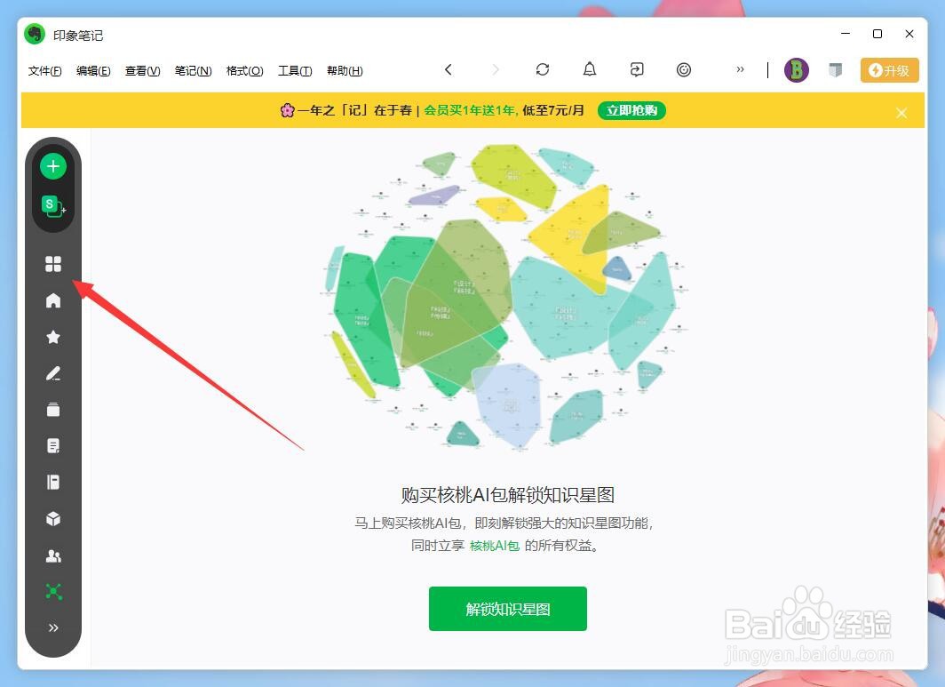
Task: Expand sidebar with bottom double chevron
Action: tap(53, 627)
